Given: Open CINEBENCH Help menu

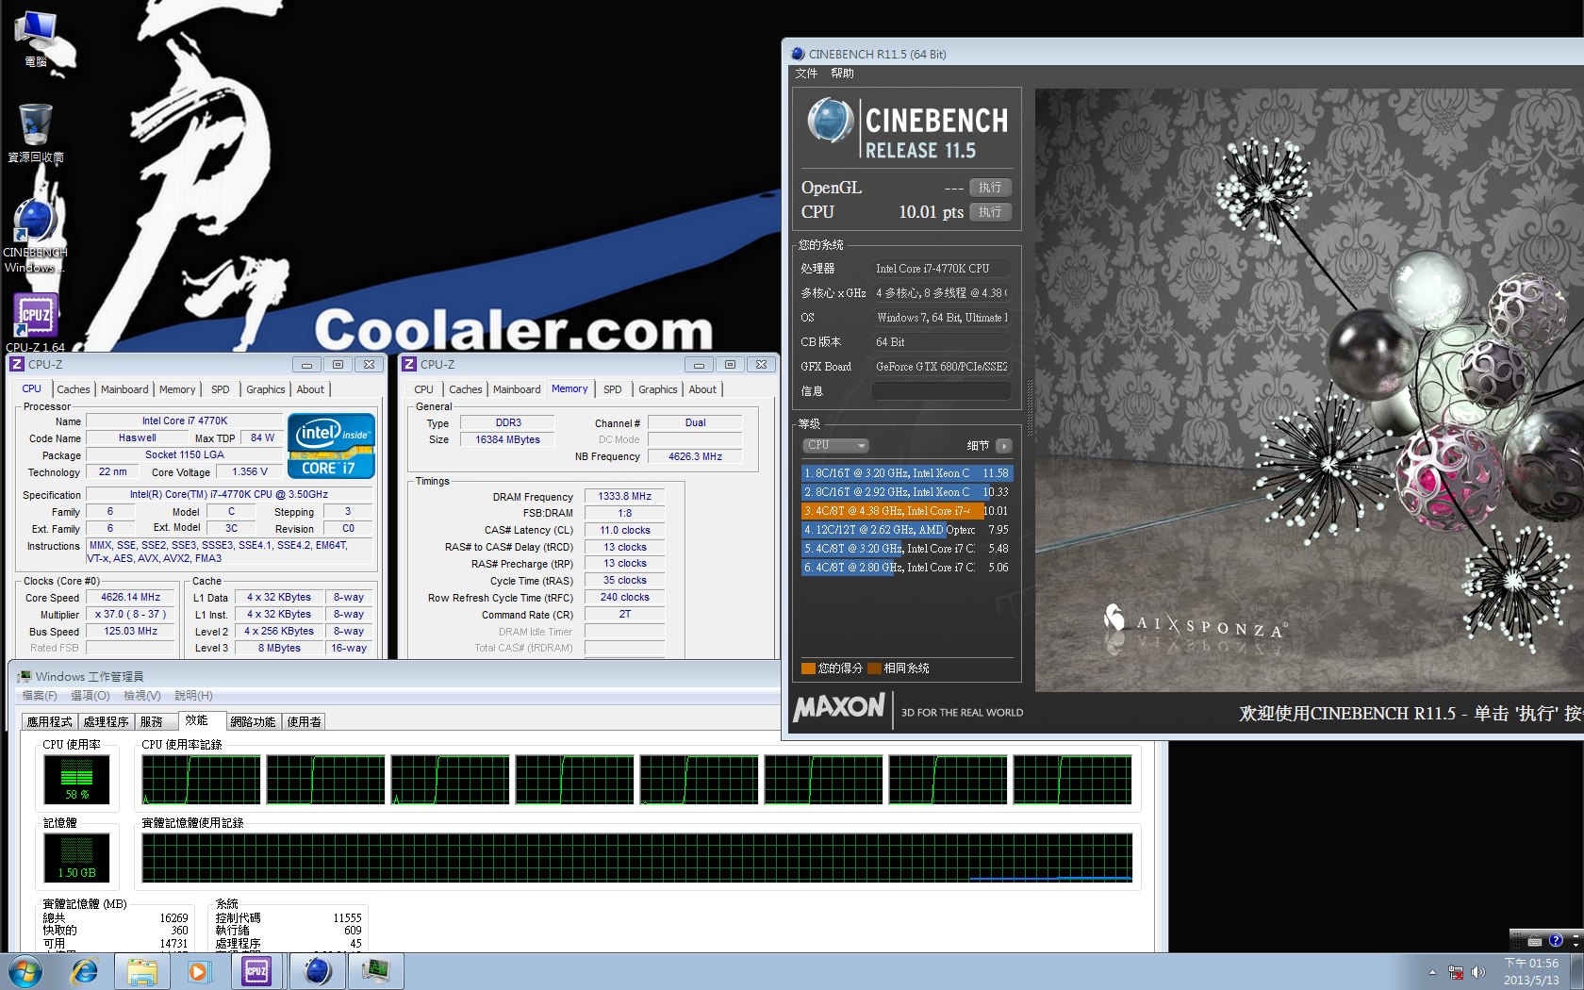Looking at the screenshot, I should coord(842,74).
